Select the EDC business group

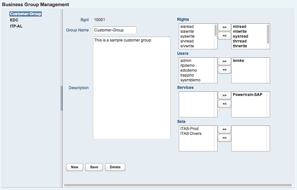tap(14, 20)
